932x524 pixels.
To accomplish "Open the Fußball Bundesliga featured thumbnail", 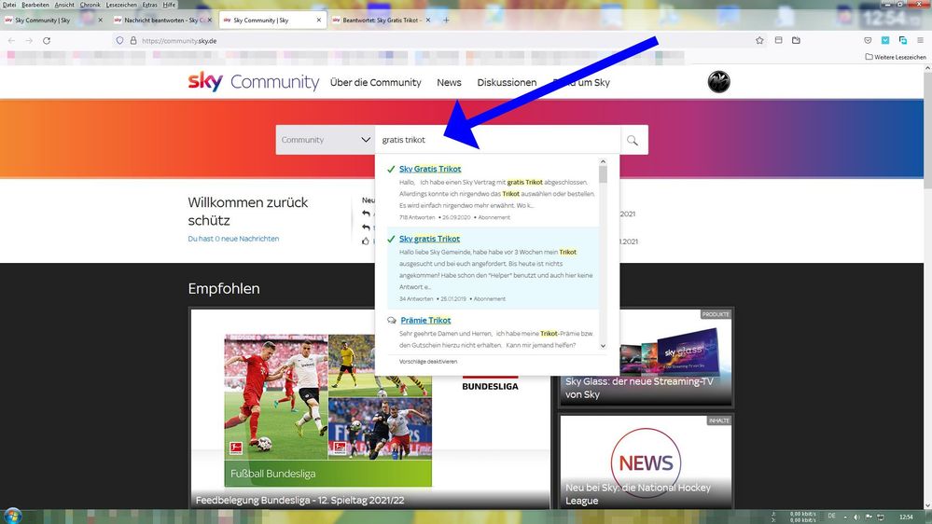I will point(327,410).
